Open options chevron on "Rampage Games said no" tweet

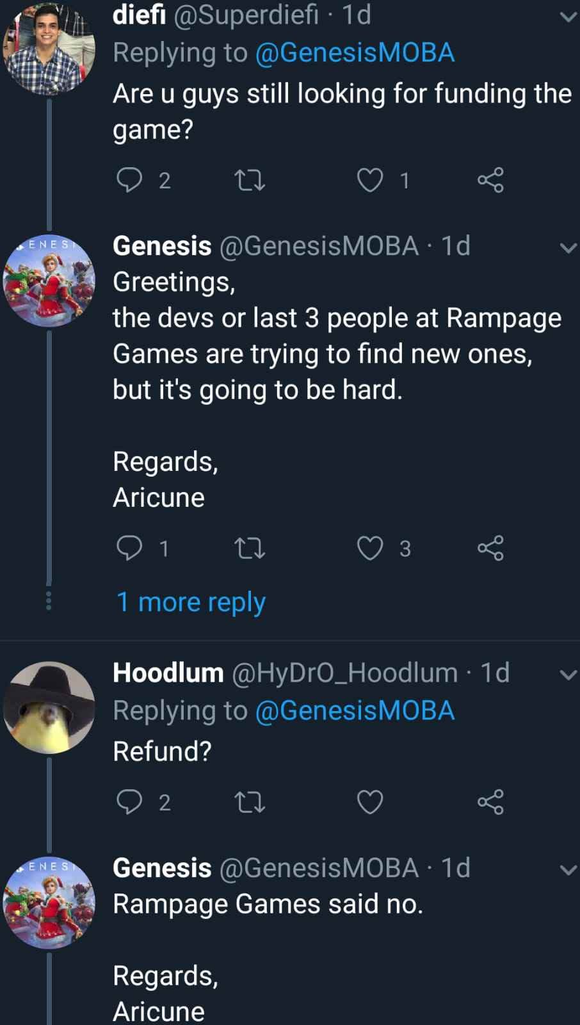(x=568, y=870)
